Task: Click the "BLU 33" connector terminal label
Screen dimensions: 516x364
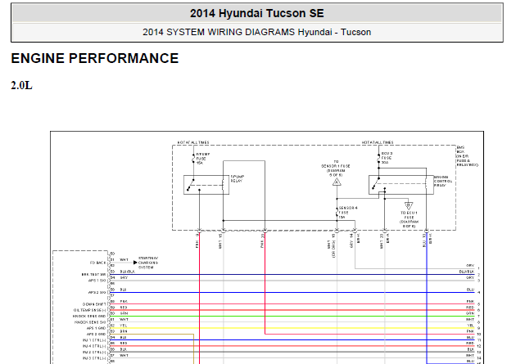Action: [424, 240]
